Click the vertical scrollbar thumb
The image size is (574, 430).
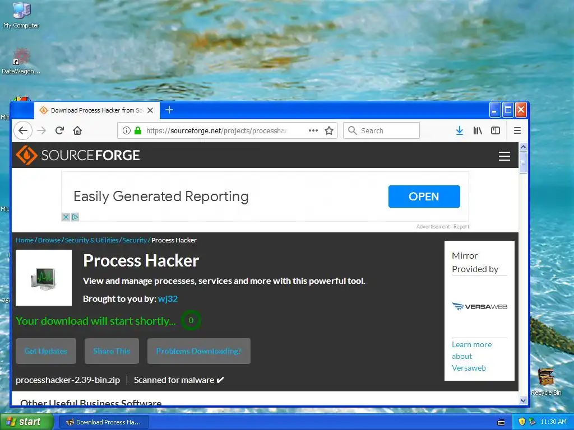coord(523,162)
